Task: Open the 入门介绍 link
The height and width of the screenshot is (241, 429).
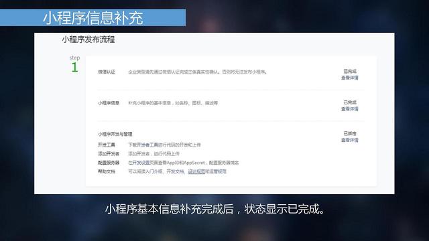Action: coord(154,171)
